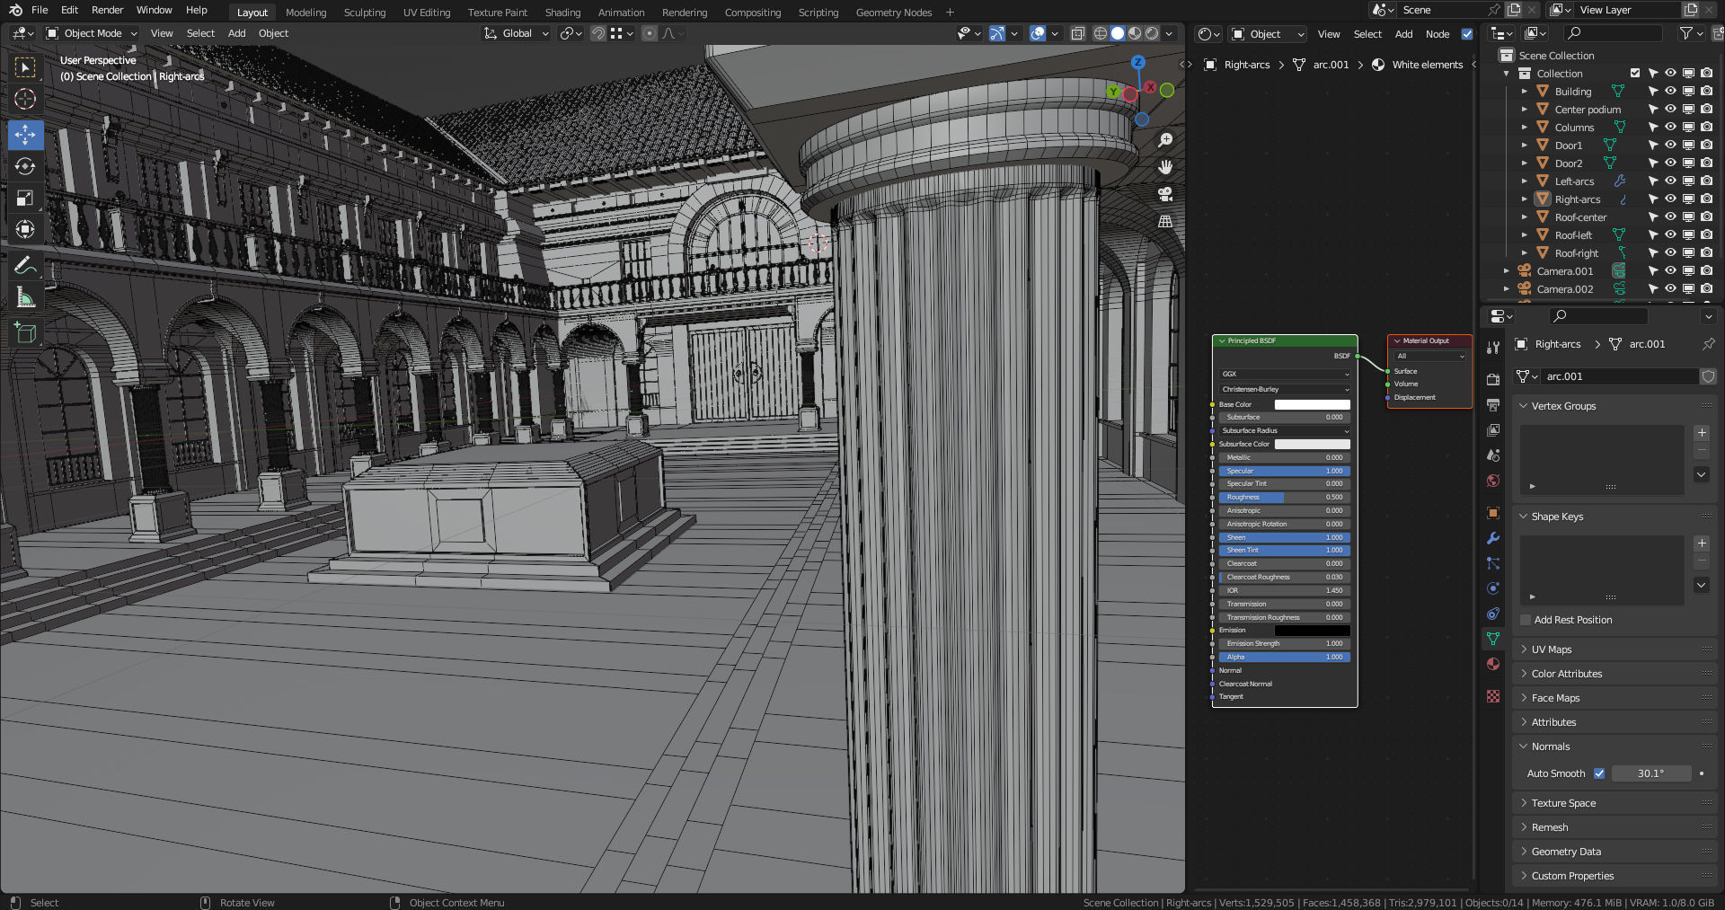Switch viewport to wireframe shading
This screenshot has height=910, width=1725.
[x=1101, y=33]
